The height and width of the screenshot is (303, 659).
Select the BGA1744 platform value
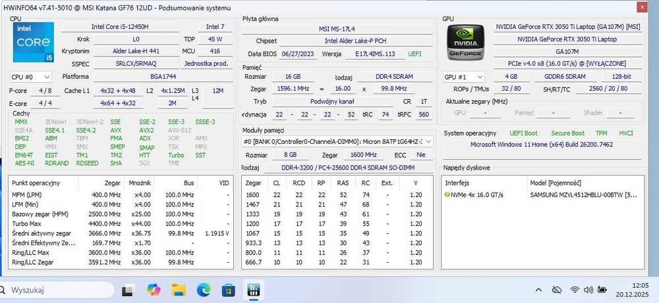pos(163,77)
